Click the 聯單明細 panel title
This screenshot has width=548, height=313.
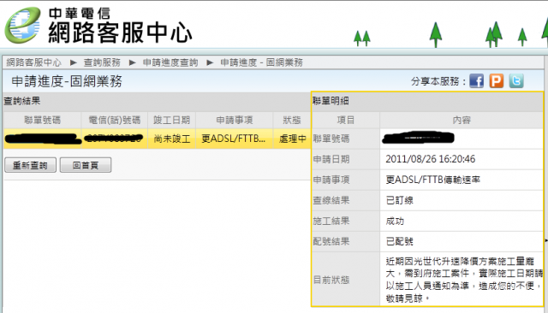coord(331,101)
